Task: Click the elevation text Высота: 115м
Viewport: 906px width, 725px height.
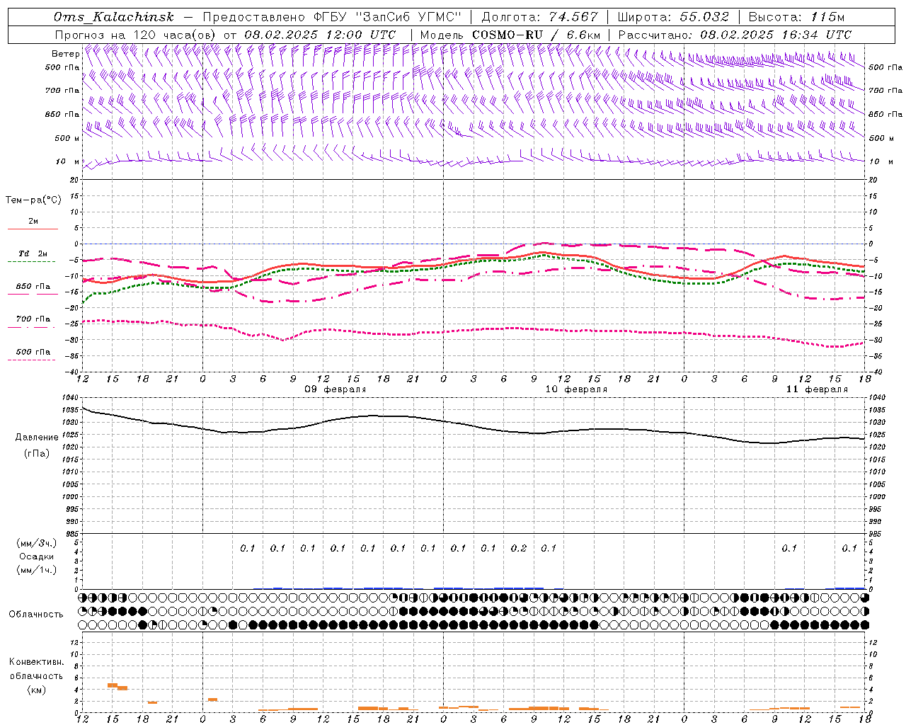Action: (x=797, y=17)
